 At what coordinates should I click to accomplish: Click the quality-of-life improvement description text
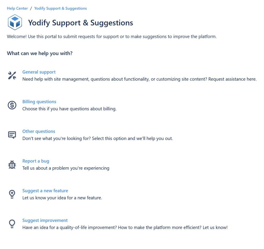coord(125,227)
